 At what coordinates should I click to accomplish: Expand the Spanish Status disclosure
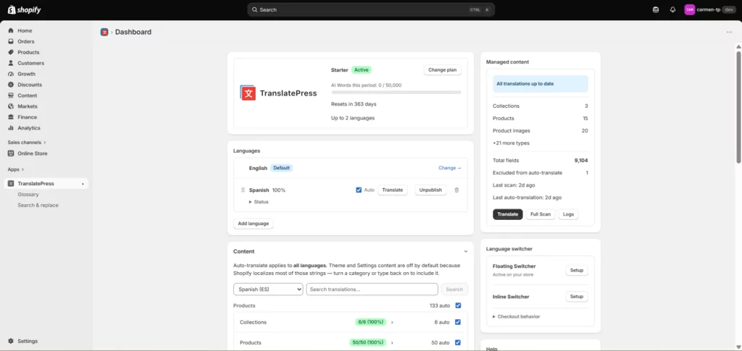click(x=259, y=202)
